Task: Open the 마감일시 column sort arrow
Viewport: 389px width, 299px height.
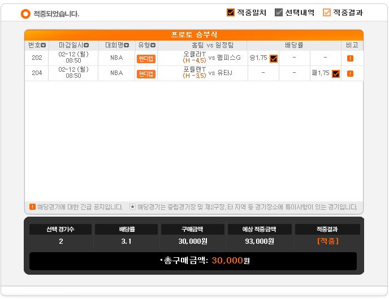Action: (86, 45)
